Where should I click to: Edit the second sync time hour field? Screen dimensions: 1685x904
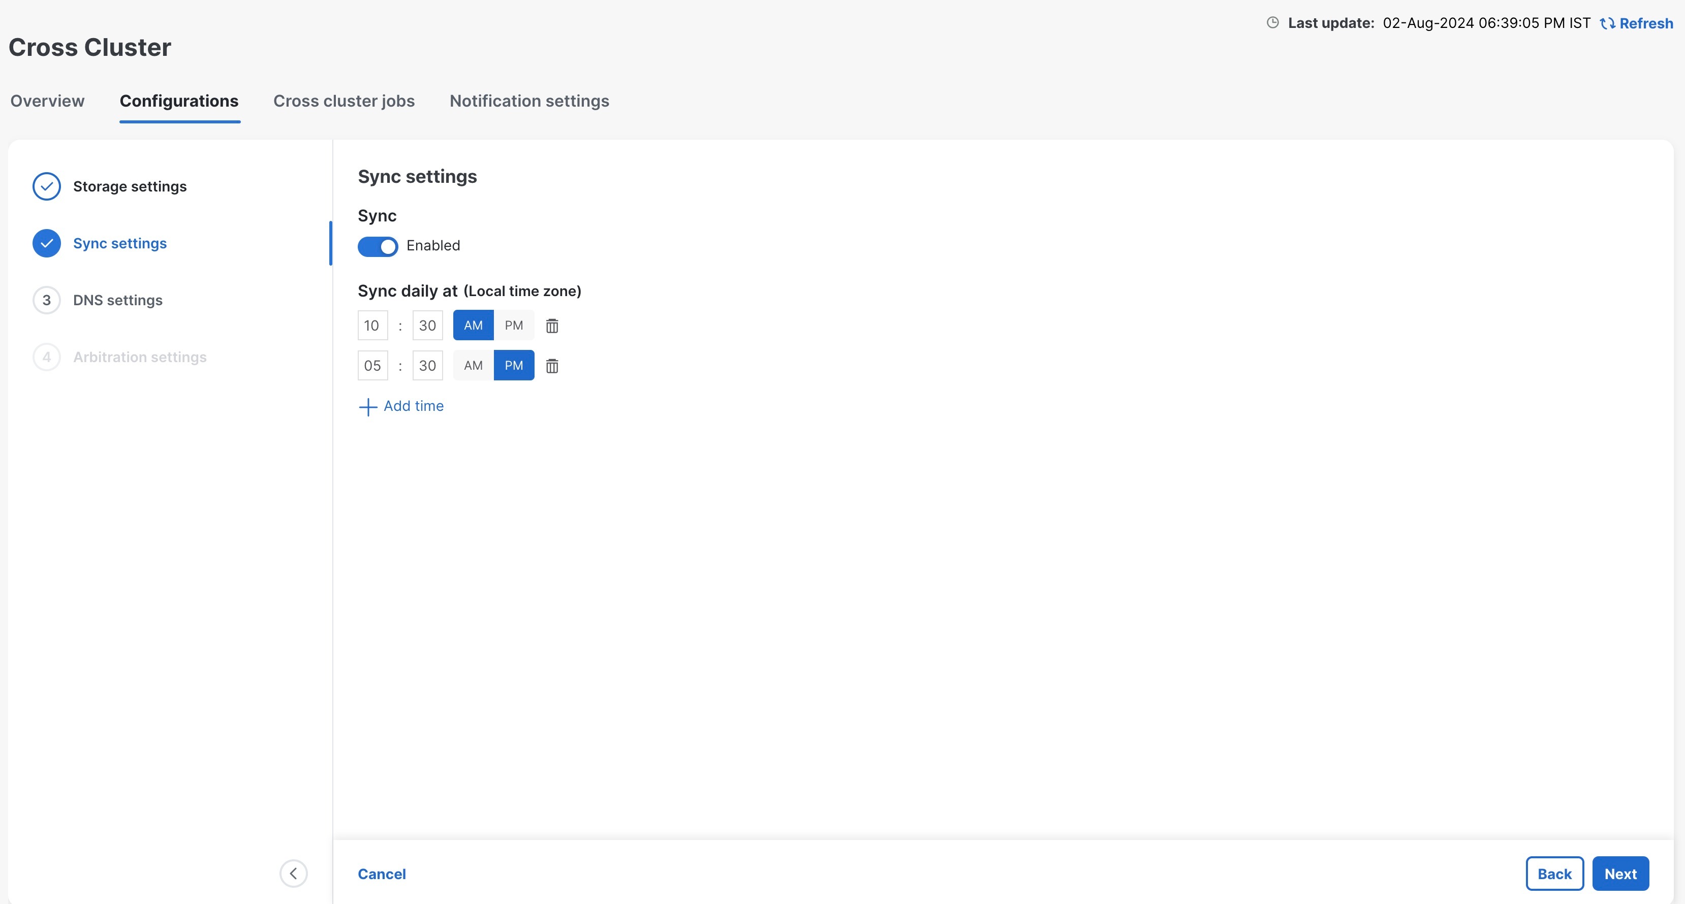pyautogui.click(x=372, y=365)
